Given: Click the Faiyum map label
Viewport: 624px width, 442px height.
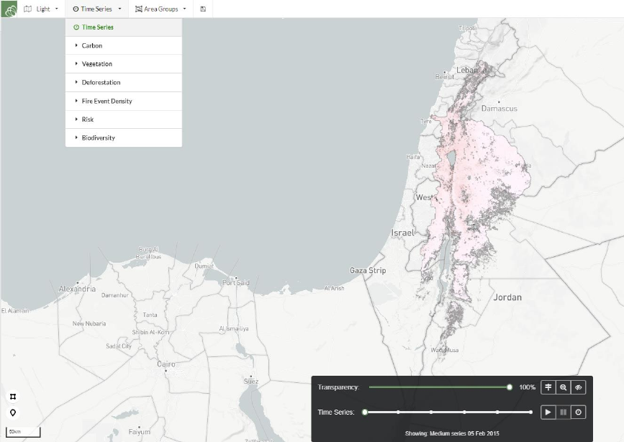Looking at the screenshot, I should tap(140, 432).
